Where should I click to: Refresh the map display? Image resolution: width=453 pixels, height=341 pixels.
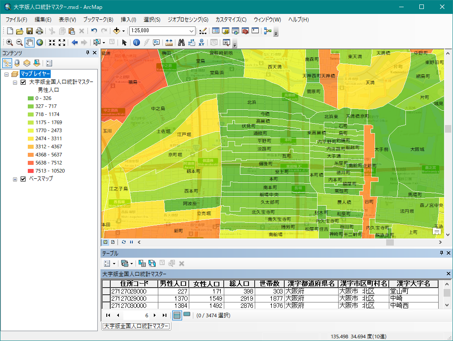click(x=124, y=242)
